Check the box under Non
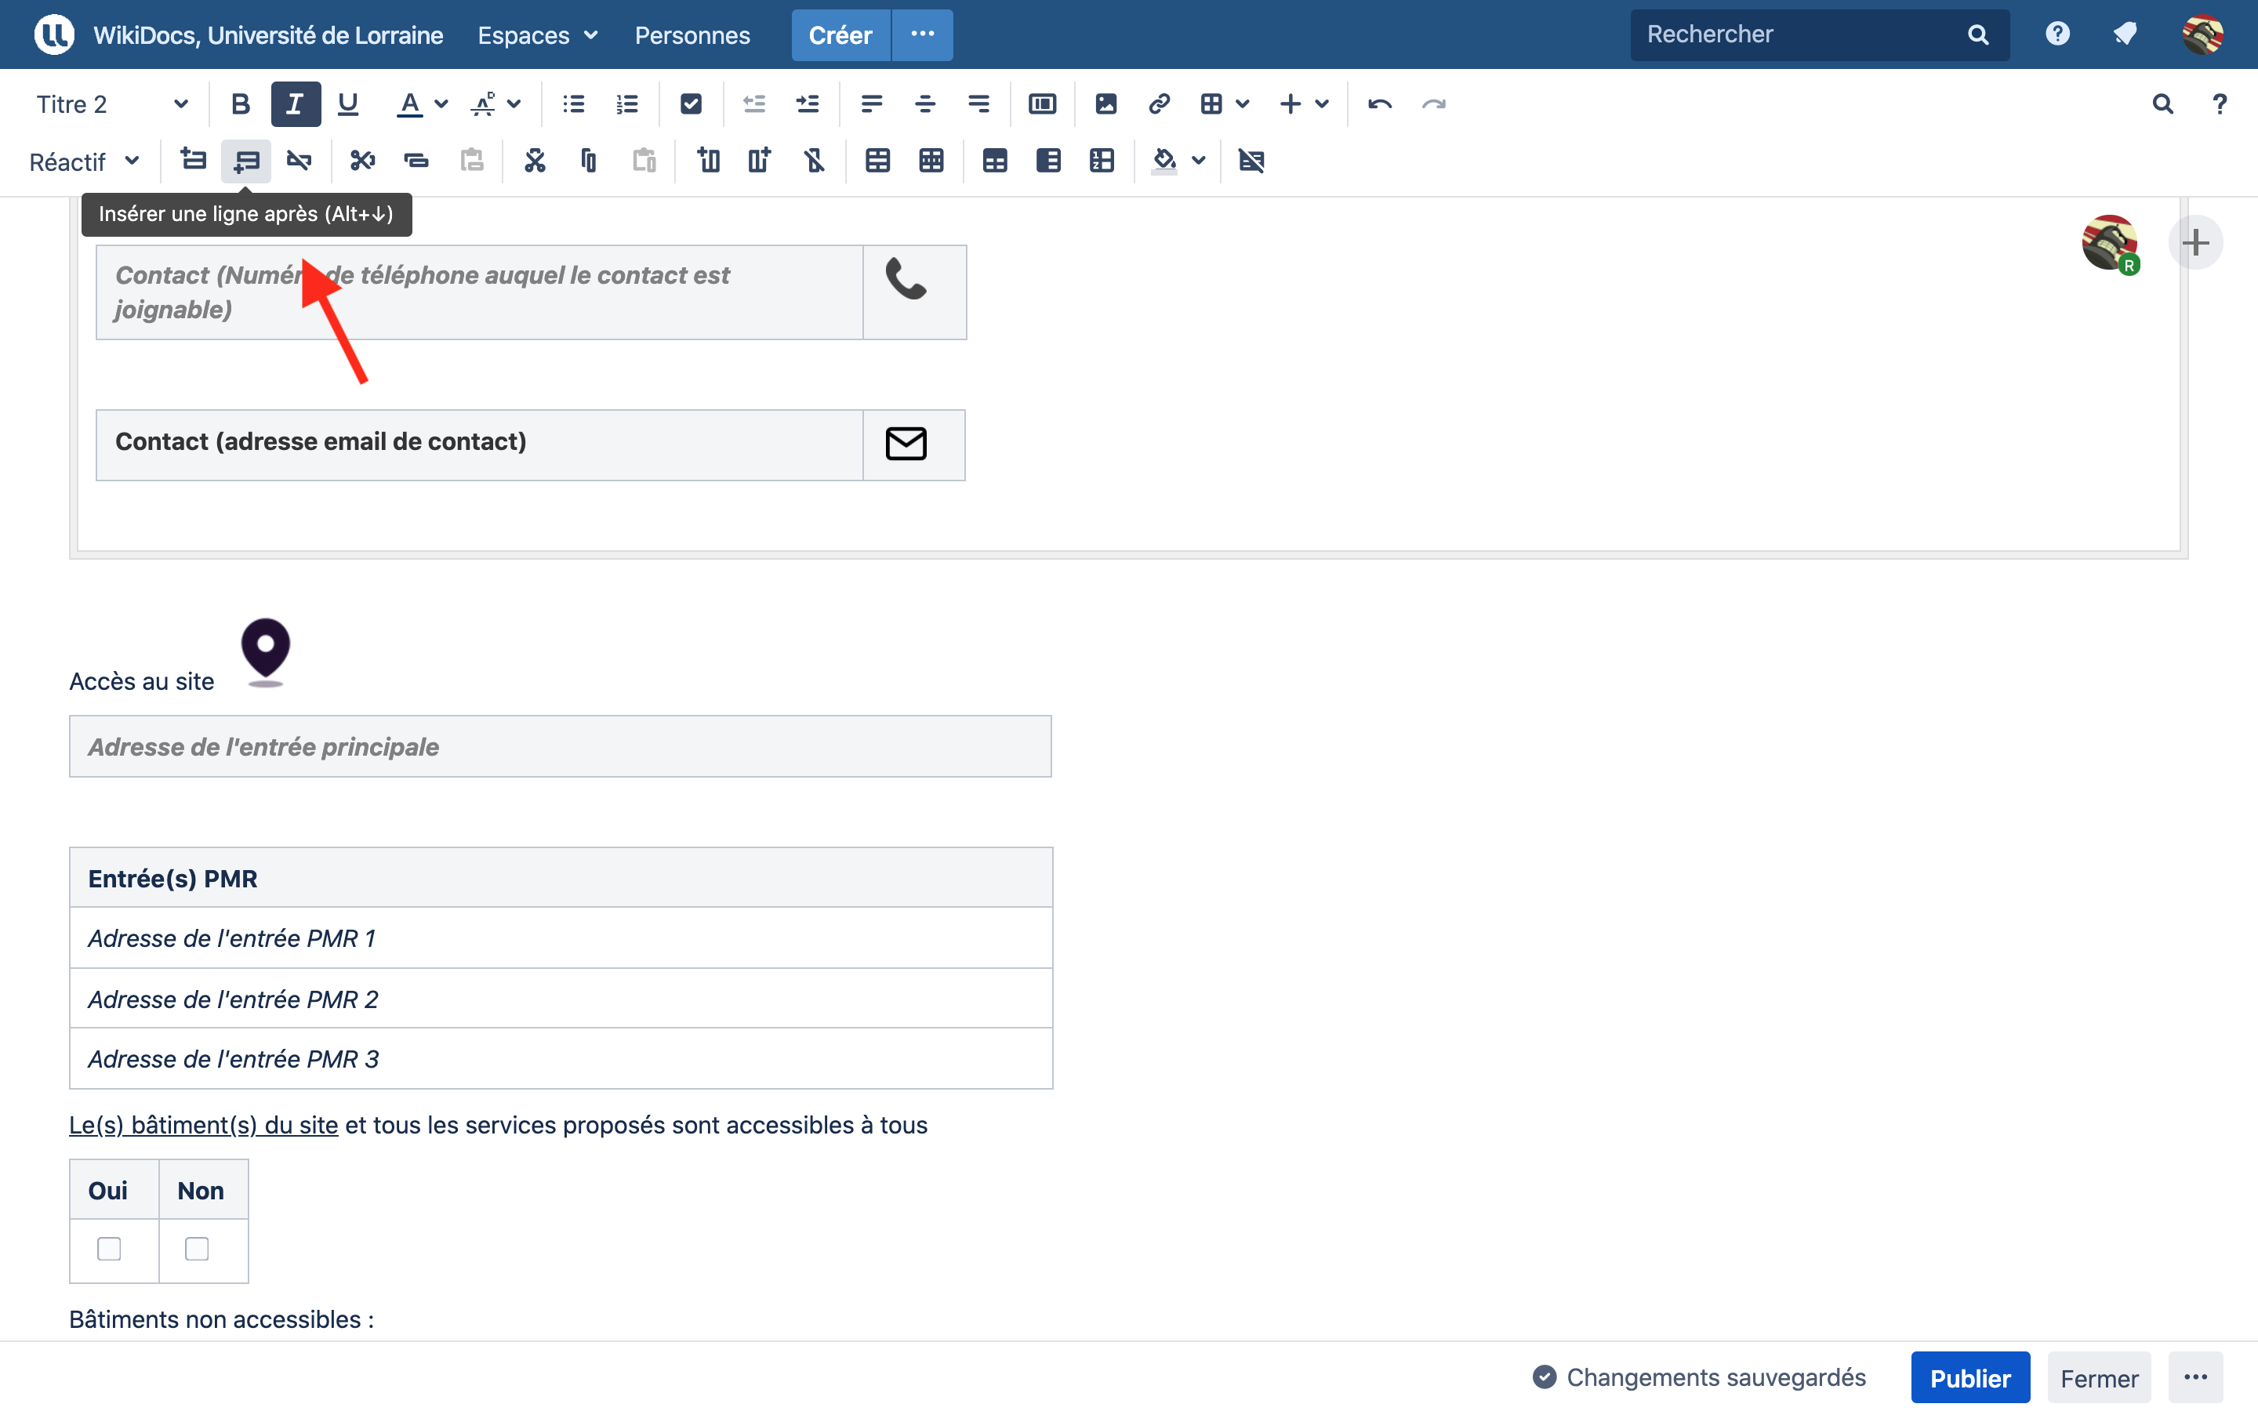 tap(197, 1249)
